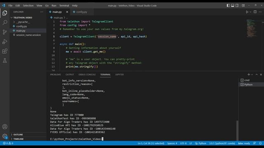Open the Terminal menu
This screenshot has height=148, width=264.
point(64,5)
